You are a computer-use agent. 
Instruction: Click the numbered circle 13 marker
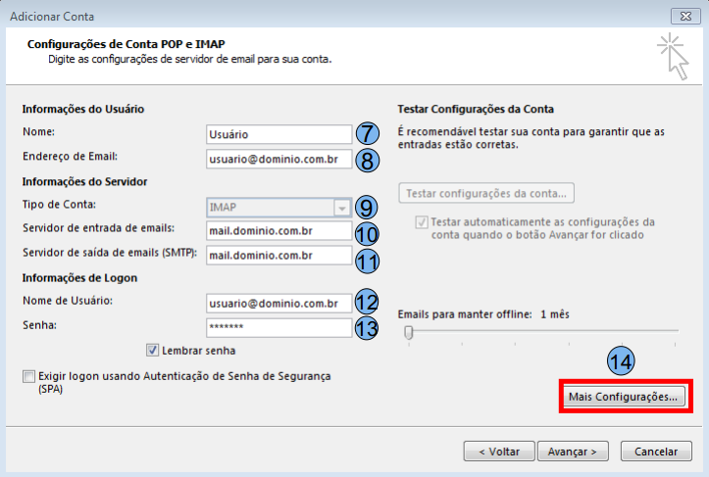[x=366, y=329]
